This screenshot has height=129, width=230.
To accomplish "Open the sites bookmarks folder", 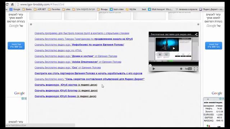I will click(66, 9).
